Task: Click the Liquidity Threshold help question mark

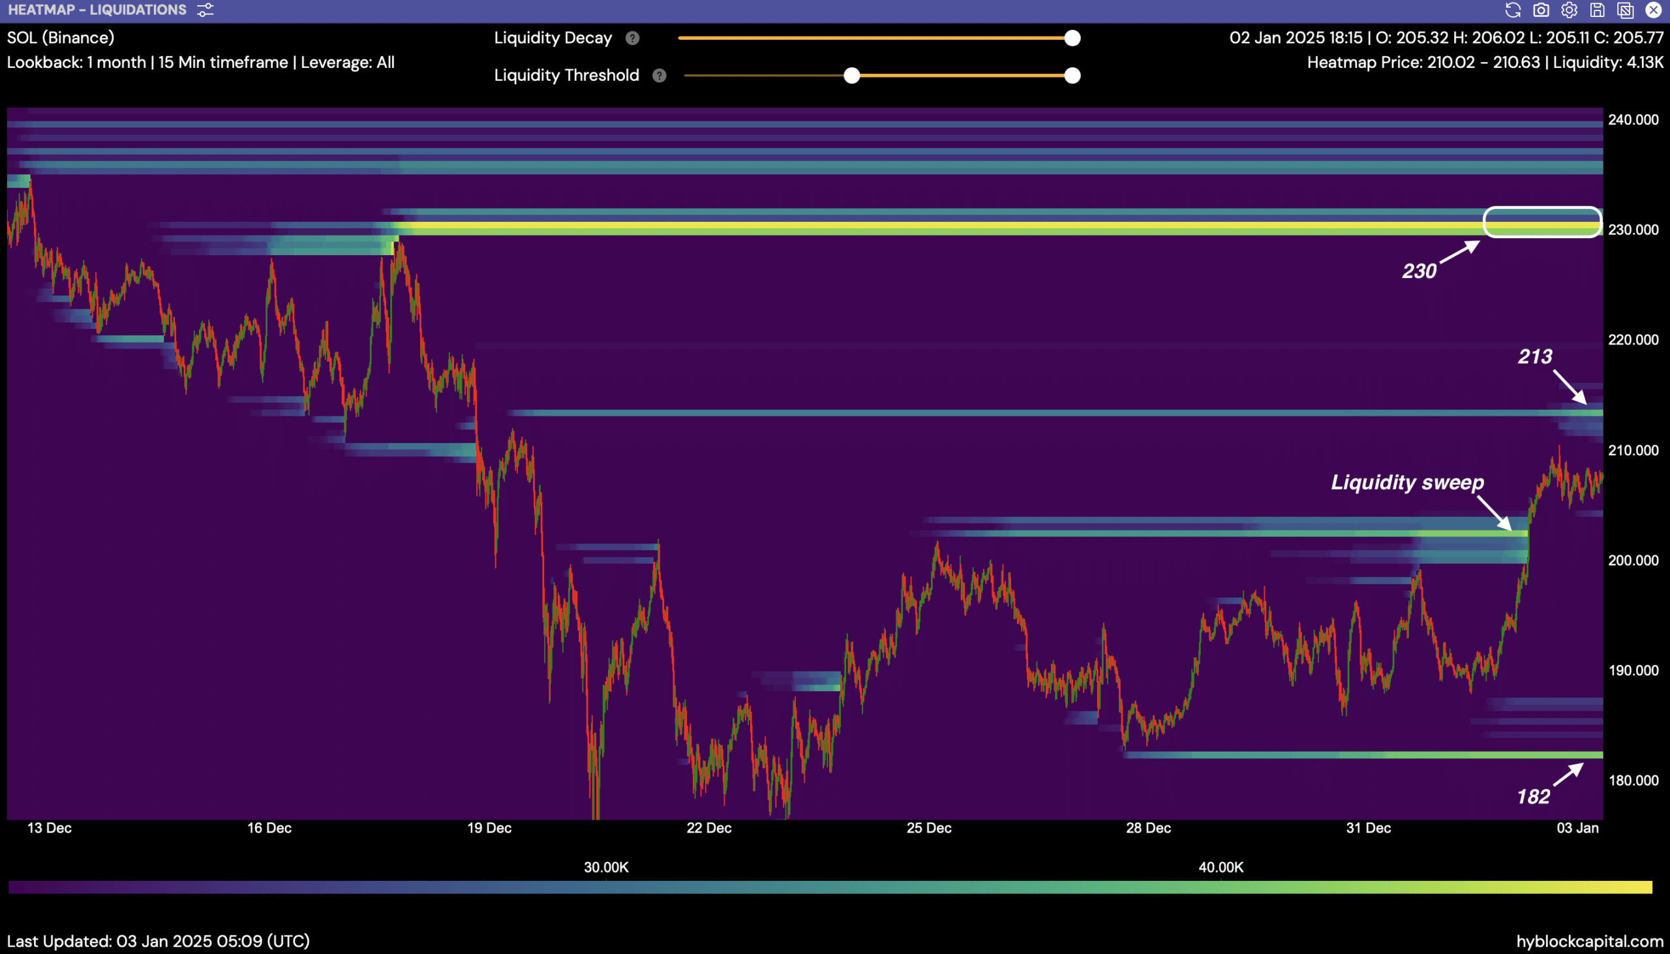Action: tap(660, 75)
